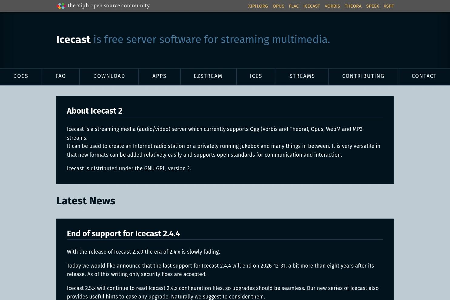Open End of support for Icecast 2.4.4 headline

[x=123, y=234]
